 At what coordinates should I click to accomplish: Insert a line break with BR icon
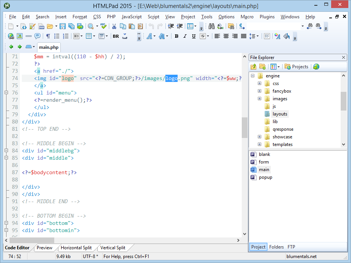pyautogui.click(x=116, y=36)
